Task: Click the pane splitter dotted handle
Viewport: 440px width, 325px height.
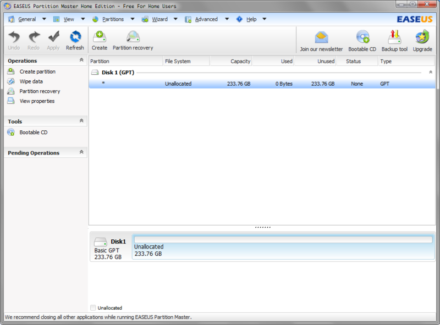Action: click(x=263, y=227)
